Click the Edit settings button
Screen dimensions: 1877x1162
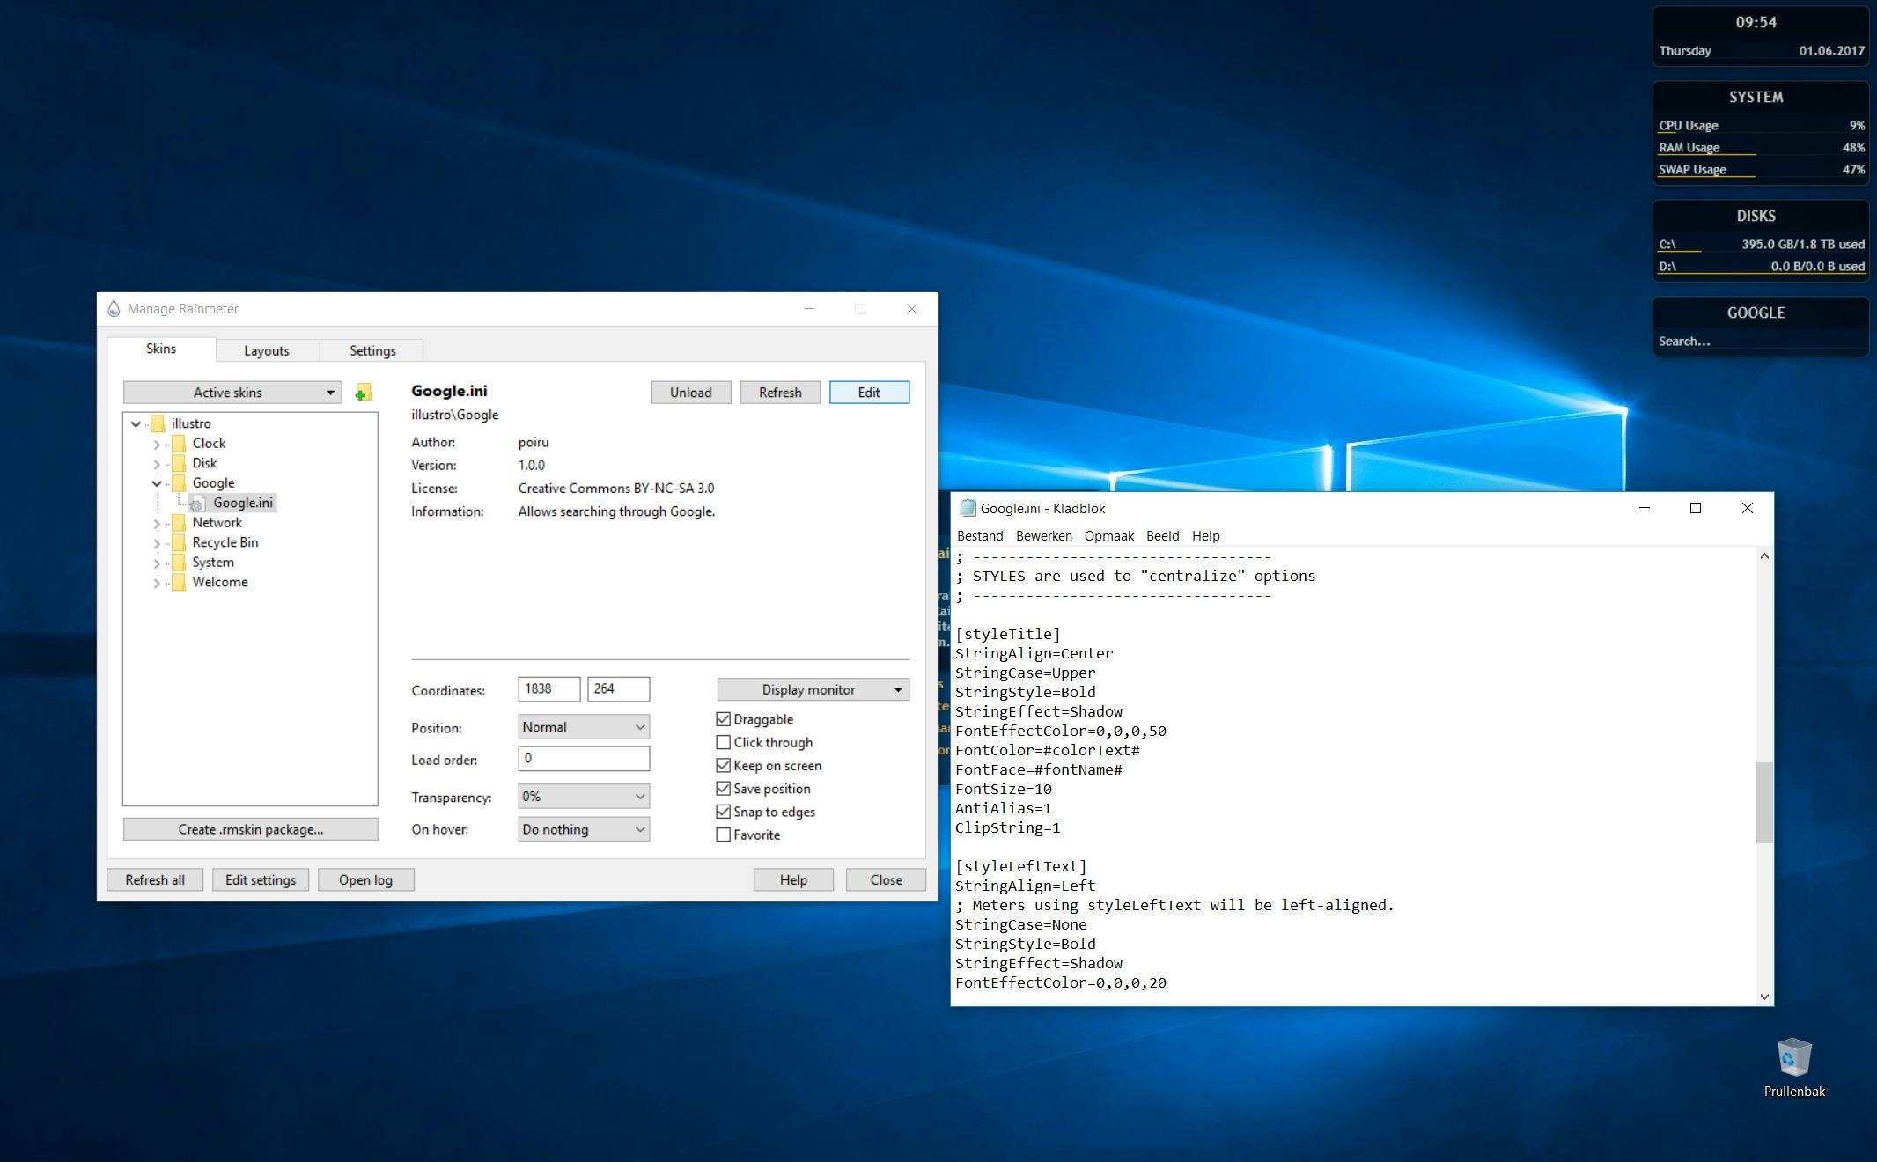click(260, 880)
